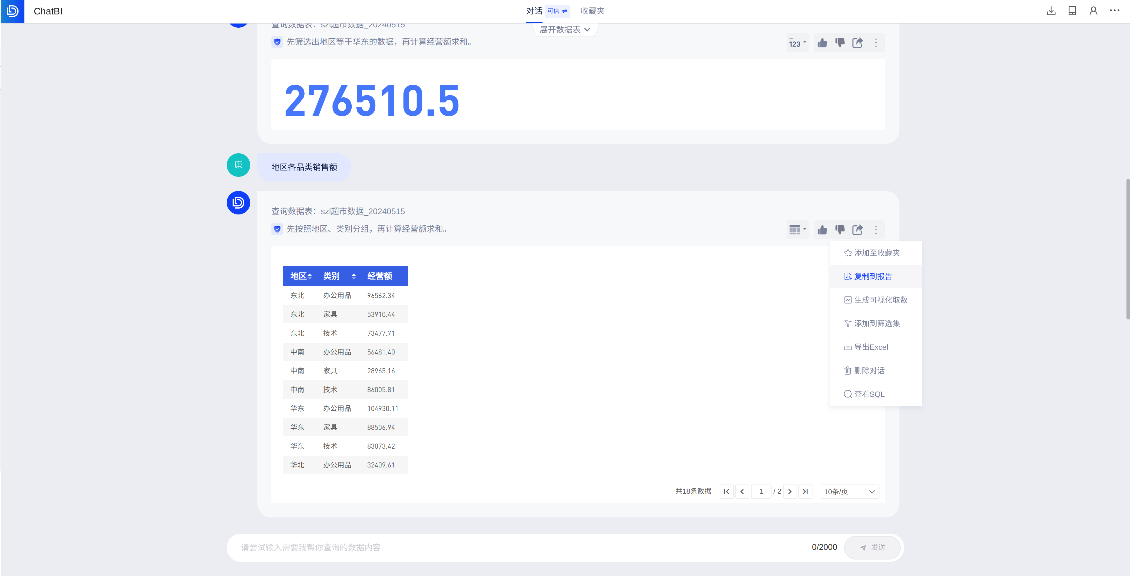Click the 发送 send button
Screen dimensions: 1130x576
(872, 547)
